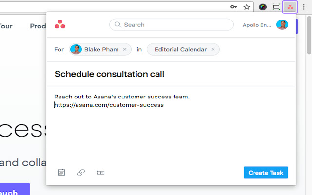
Task: Open the due date calendar icon
Action: tap(61, 172)
